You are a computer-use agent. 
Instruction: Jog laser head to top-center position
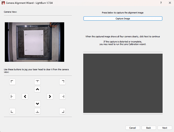(37, 82)
